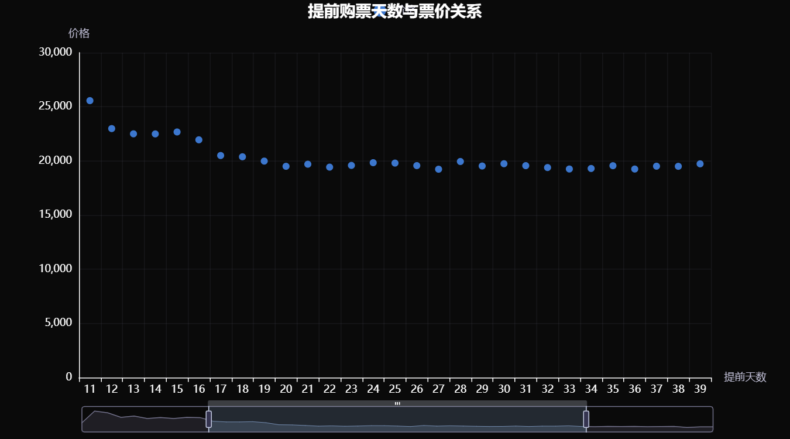Click the x-axis label 20
This screenshot has width=790, height=439.
[286, 389]
